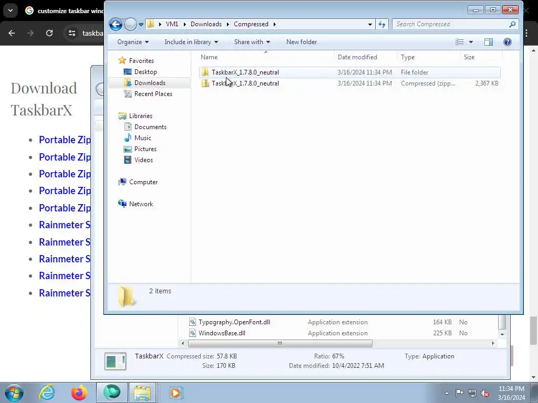Image resolution: width=538 pixels, height=403 pixels.
Task: Click the muted volume tray icon
Action: click(x=485, y=393)
